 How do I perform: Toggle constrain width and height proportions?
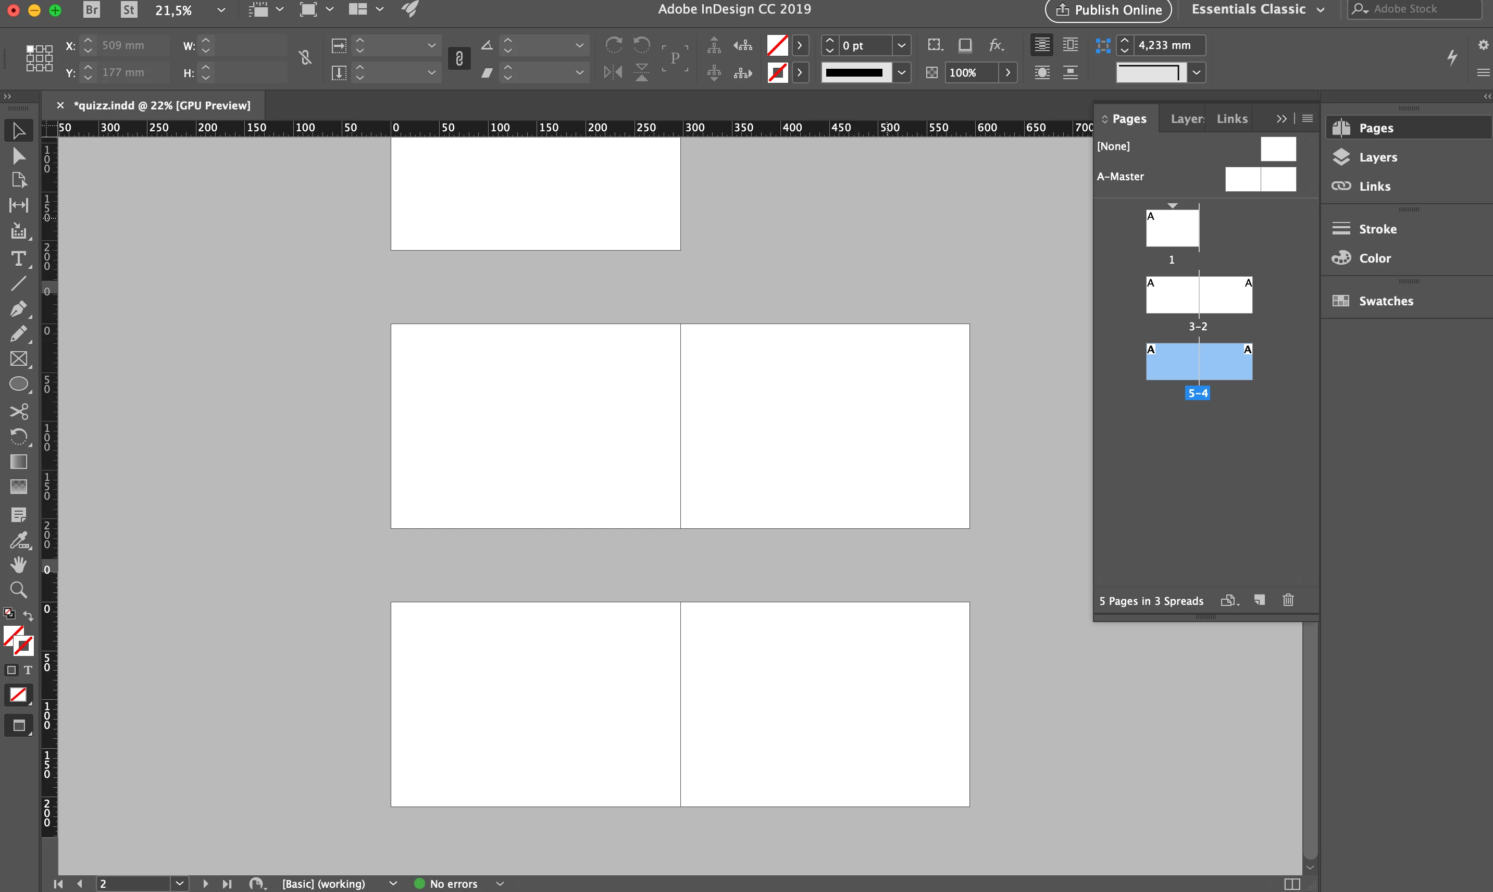[305, 58]
